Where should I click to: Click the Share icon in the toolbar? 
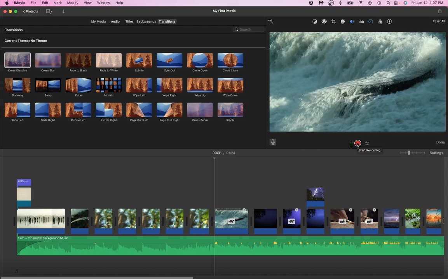(x=440, y=11)
